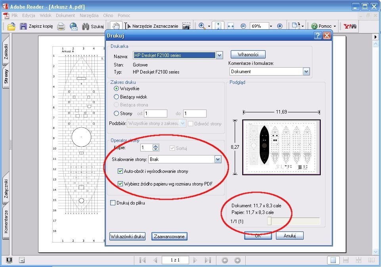The width and height of the screenshot is (381, 267).
Task: Click the email envelope icon
Action: pyautogui.click(x=73, y=27)
